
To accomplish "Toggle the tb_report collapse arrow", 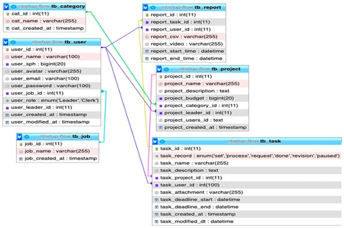I will (x=145, y=7).
